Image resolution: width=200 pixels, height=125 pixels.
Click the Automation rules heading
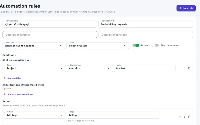(x=20, y=6)
